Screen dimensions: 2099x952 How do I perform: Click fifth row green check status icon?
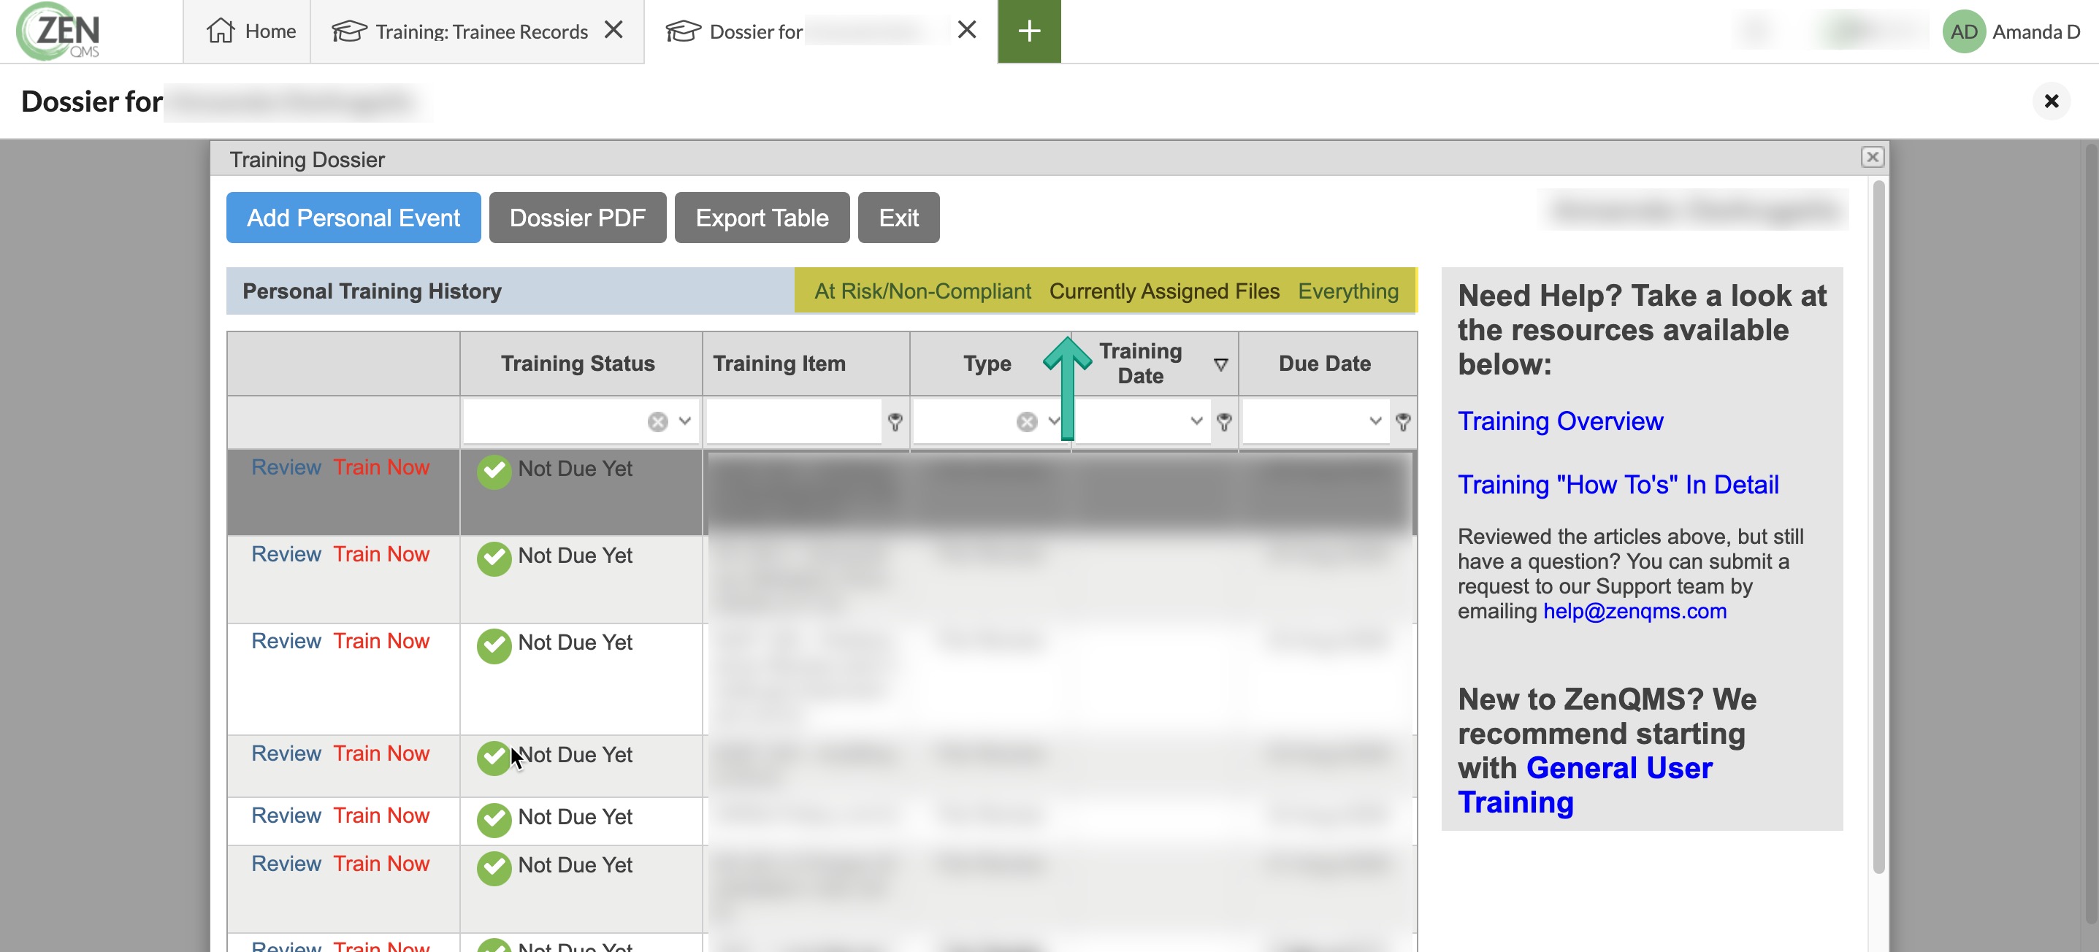494,820
